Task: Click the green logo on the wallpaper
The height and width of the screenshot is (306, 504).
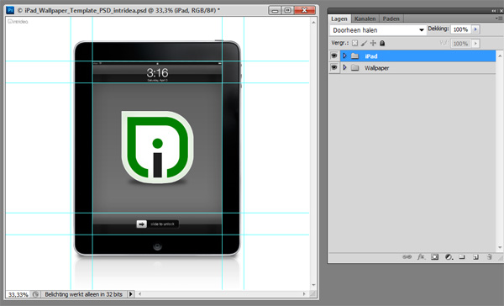Action: pyautogui.click(x=157, y=147)
